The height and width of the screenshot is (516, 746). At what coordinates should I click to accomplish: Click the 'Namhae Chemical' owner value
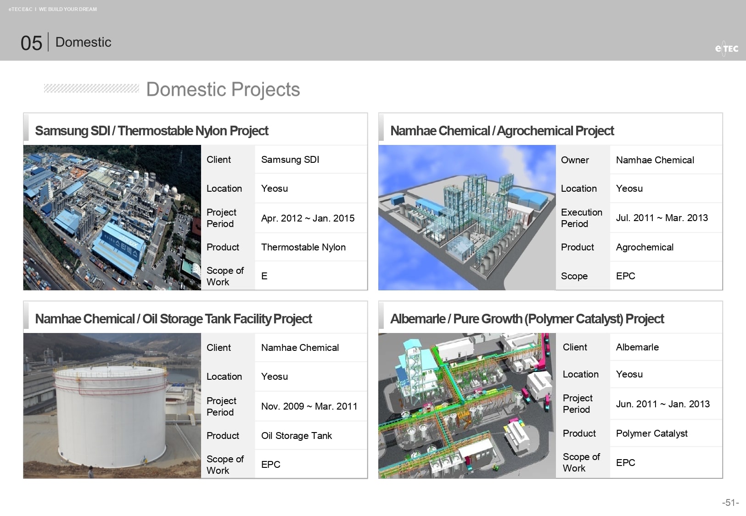pos(655,160)
